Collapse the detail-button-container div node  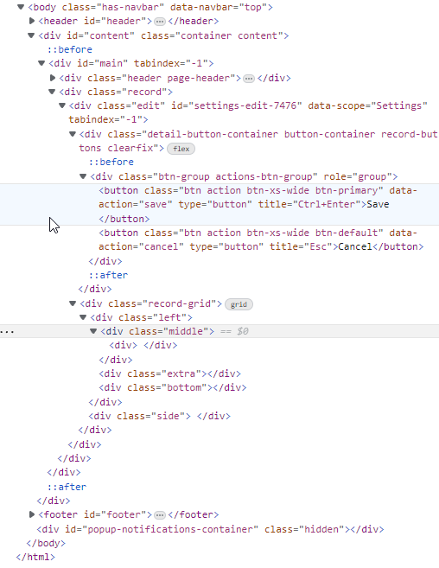[73, 134]
